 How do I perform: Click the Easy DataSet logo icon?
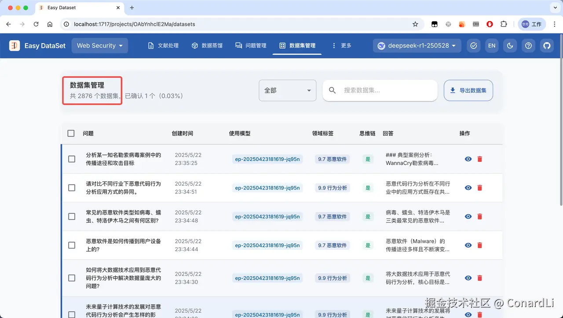[x=15, y=45]
